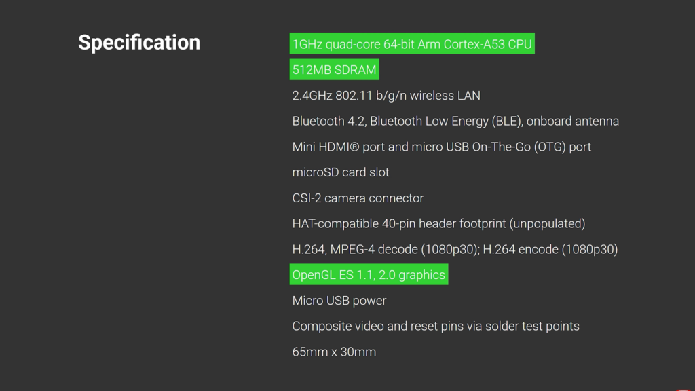Screen dimensions: 695x391
Task: Click the 2.4GHz 802.11 wireless LAN line
Action: tap(386, 96)
